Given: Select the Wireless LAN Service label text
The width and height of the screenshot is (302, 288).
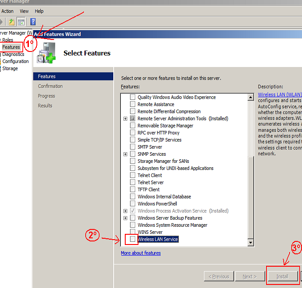Looking at the screenshot, I should click(x=158, y=239).
